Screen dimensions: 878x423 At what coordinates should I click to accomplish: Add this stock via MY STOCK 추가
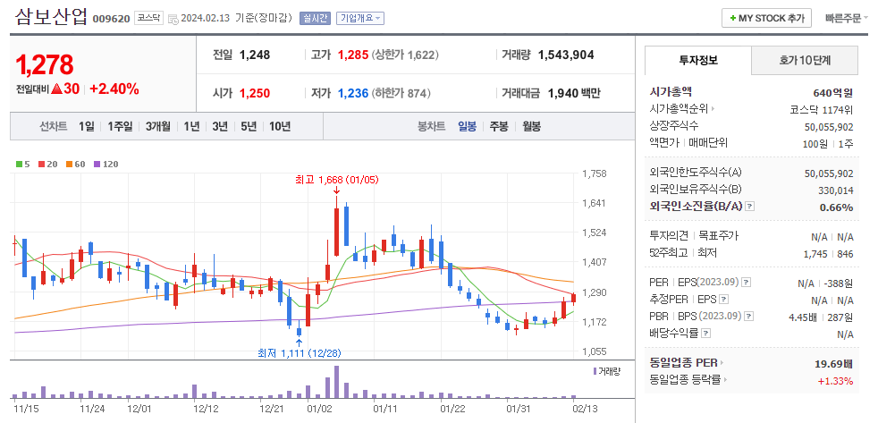(766, 18)
